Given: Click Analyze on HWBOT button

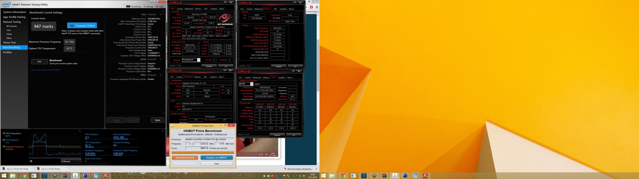Looking at the screenshot, I should pyautogui.click(x=217, y=158).
